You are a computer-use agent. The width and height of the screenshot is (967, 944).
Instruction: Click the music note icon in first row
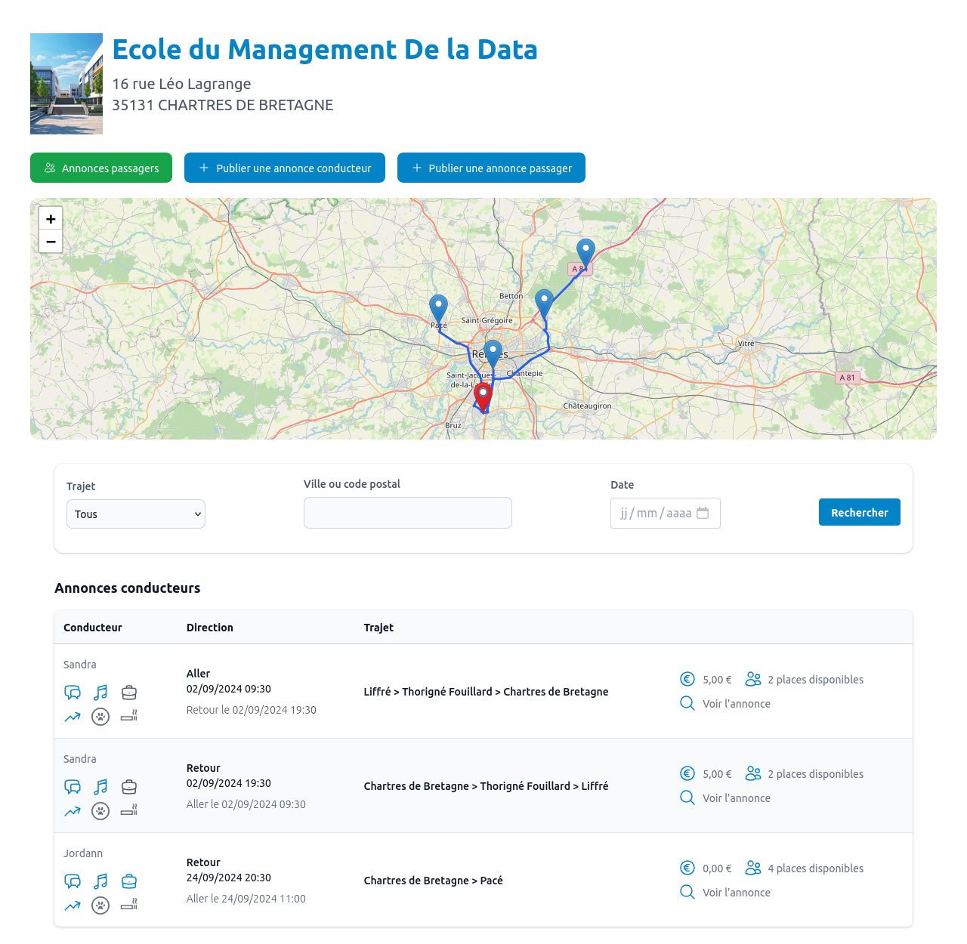click(100, 693)
